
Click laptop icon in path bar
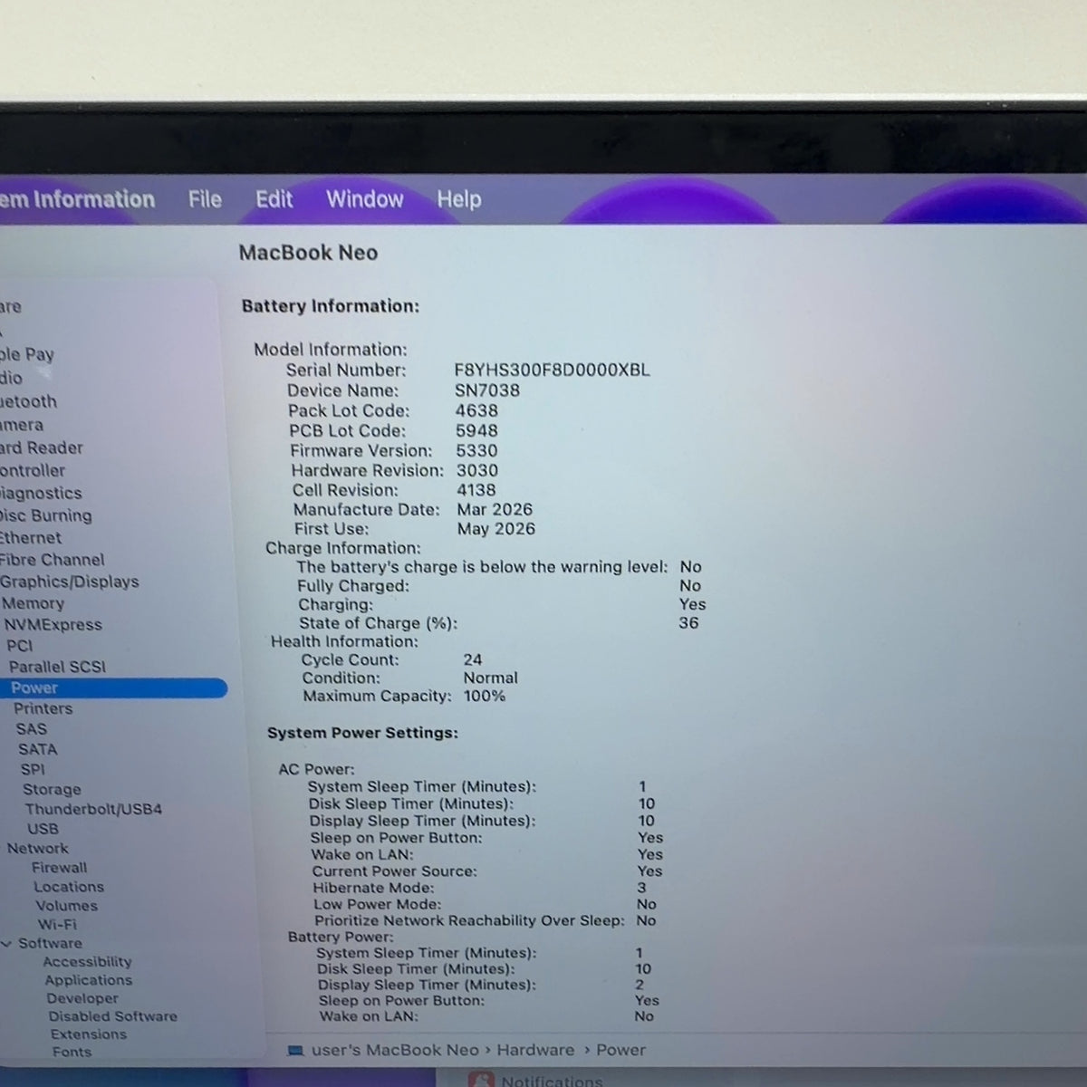coord(295,1051)
